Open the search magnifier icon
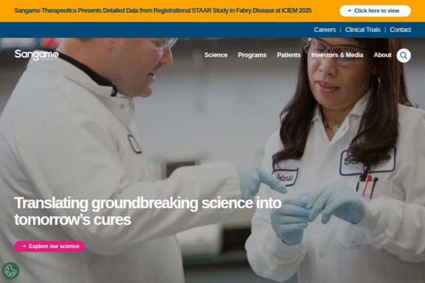Screen dimensions: 425x283 403,55
